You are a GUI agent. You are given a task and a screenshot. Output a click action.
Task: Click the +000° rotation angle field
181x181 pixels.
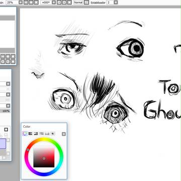click(x=46, y=3)
